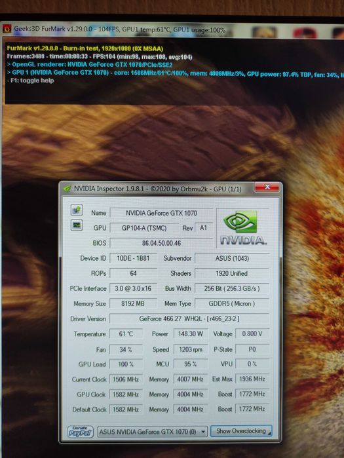Click the Show Overclocking button
The height and width of the screenshot is (458, 344).
[x=241, y=431]
